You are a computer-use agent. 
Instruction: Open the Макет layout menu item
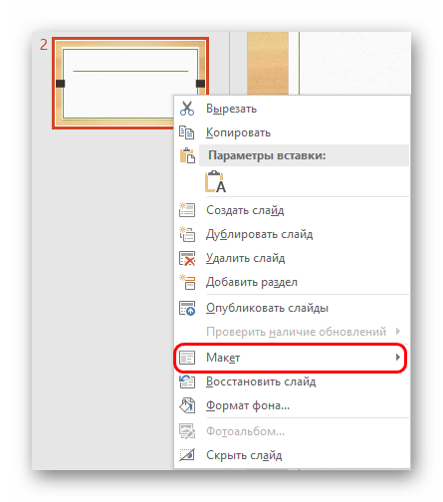[291, 358]
